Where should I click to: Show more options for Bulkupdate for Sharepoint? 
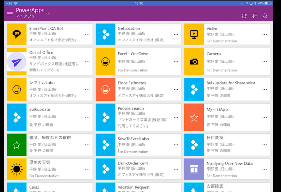point(265,89)
